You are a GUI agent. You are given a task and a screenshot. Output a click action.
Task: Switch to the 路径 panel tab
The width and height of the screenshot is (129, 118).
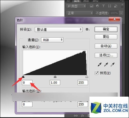tap(96, 1)
